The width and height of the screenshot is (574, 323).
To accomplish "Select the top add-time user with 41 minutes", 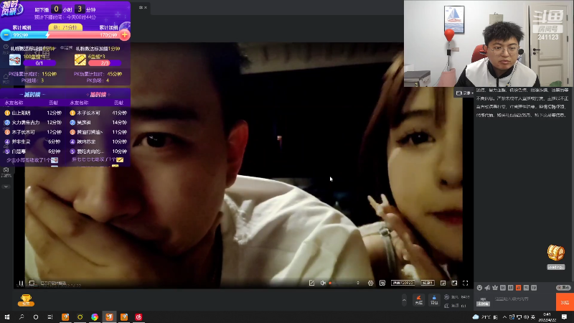I will (98, 113).
